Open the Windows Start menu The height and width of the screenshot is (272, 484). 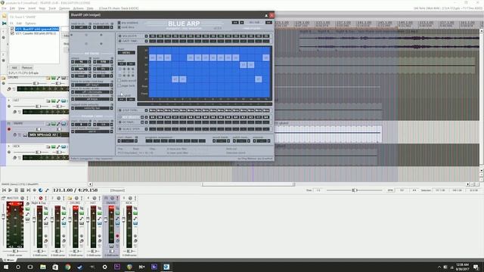[x=5, y=267]
